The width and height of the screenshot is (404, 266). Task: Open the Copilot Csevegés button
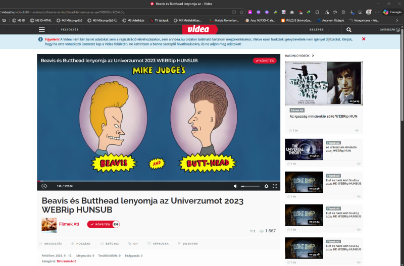[x=392, y=12]
